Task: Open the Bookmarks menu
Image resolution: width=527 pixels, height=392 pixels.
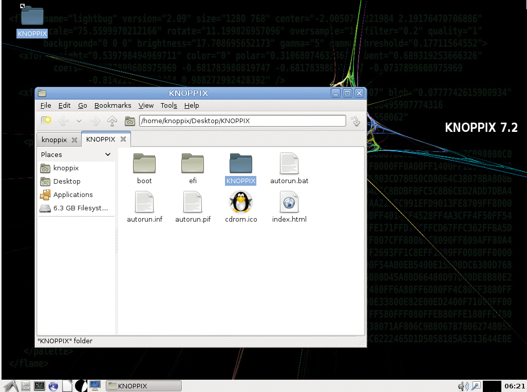Action: coord(112,105)
